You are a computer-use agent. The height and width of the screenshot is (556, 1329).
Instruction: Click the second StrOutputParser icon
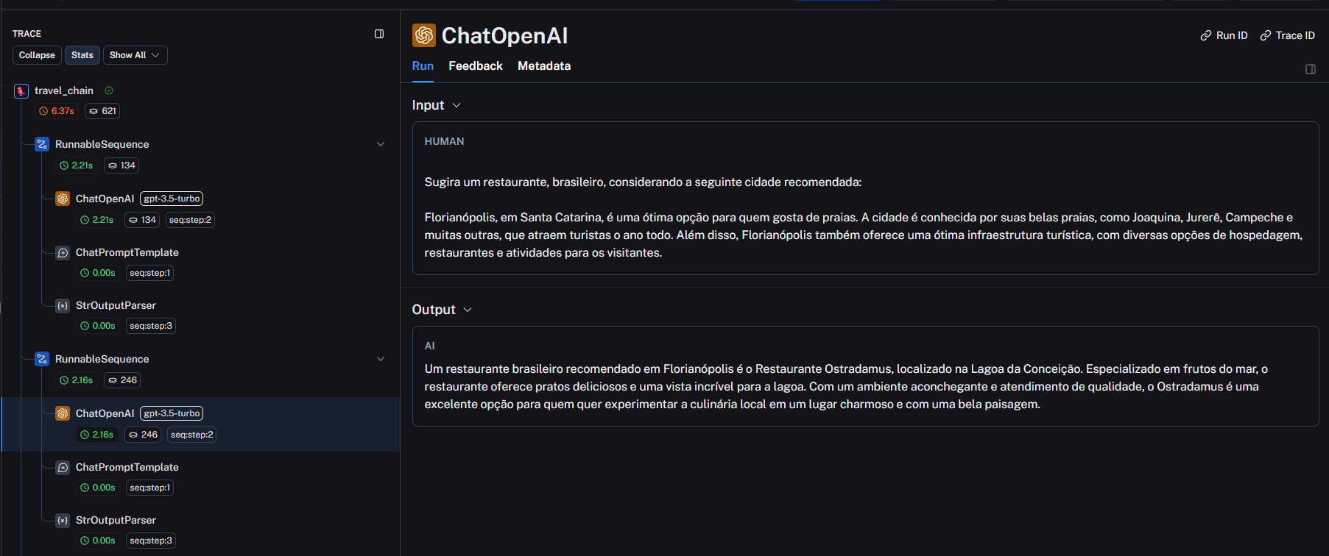click(63, 520)
